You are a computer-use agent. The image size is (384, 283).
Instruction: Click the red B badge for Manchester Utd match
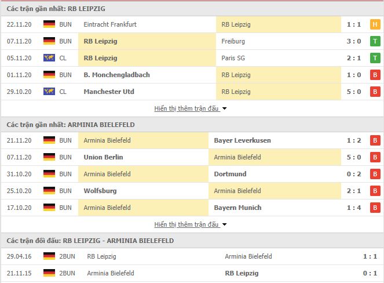375,92
